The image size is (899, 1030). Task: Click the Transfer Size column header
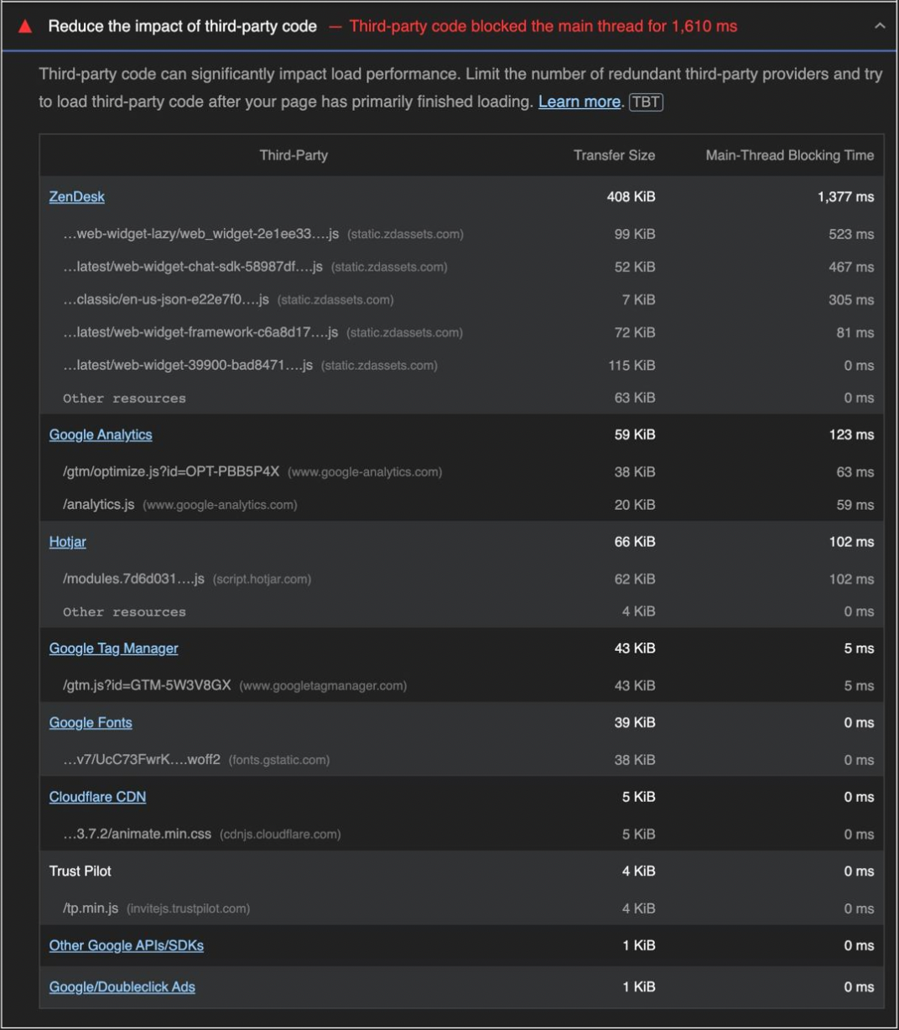coord(614,155)
